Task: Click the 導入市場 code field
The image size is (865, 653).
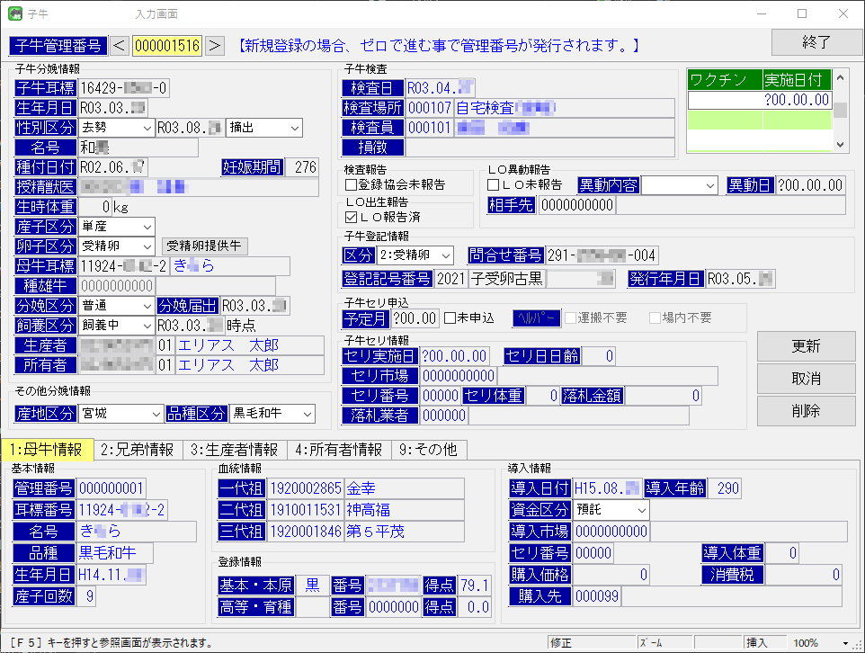Action: tap(611, 532)
